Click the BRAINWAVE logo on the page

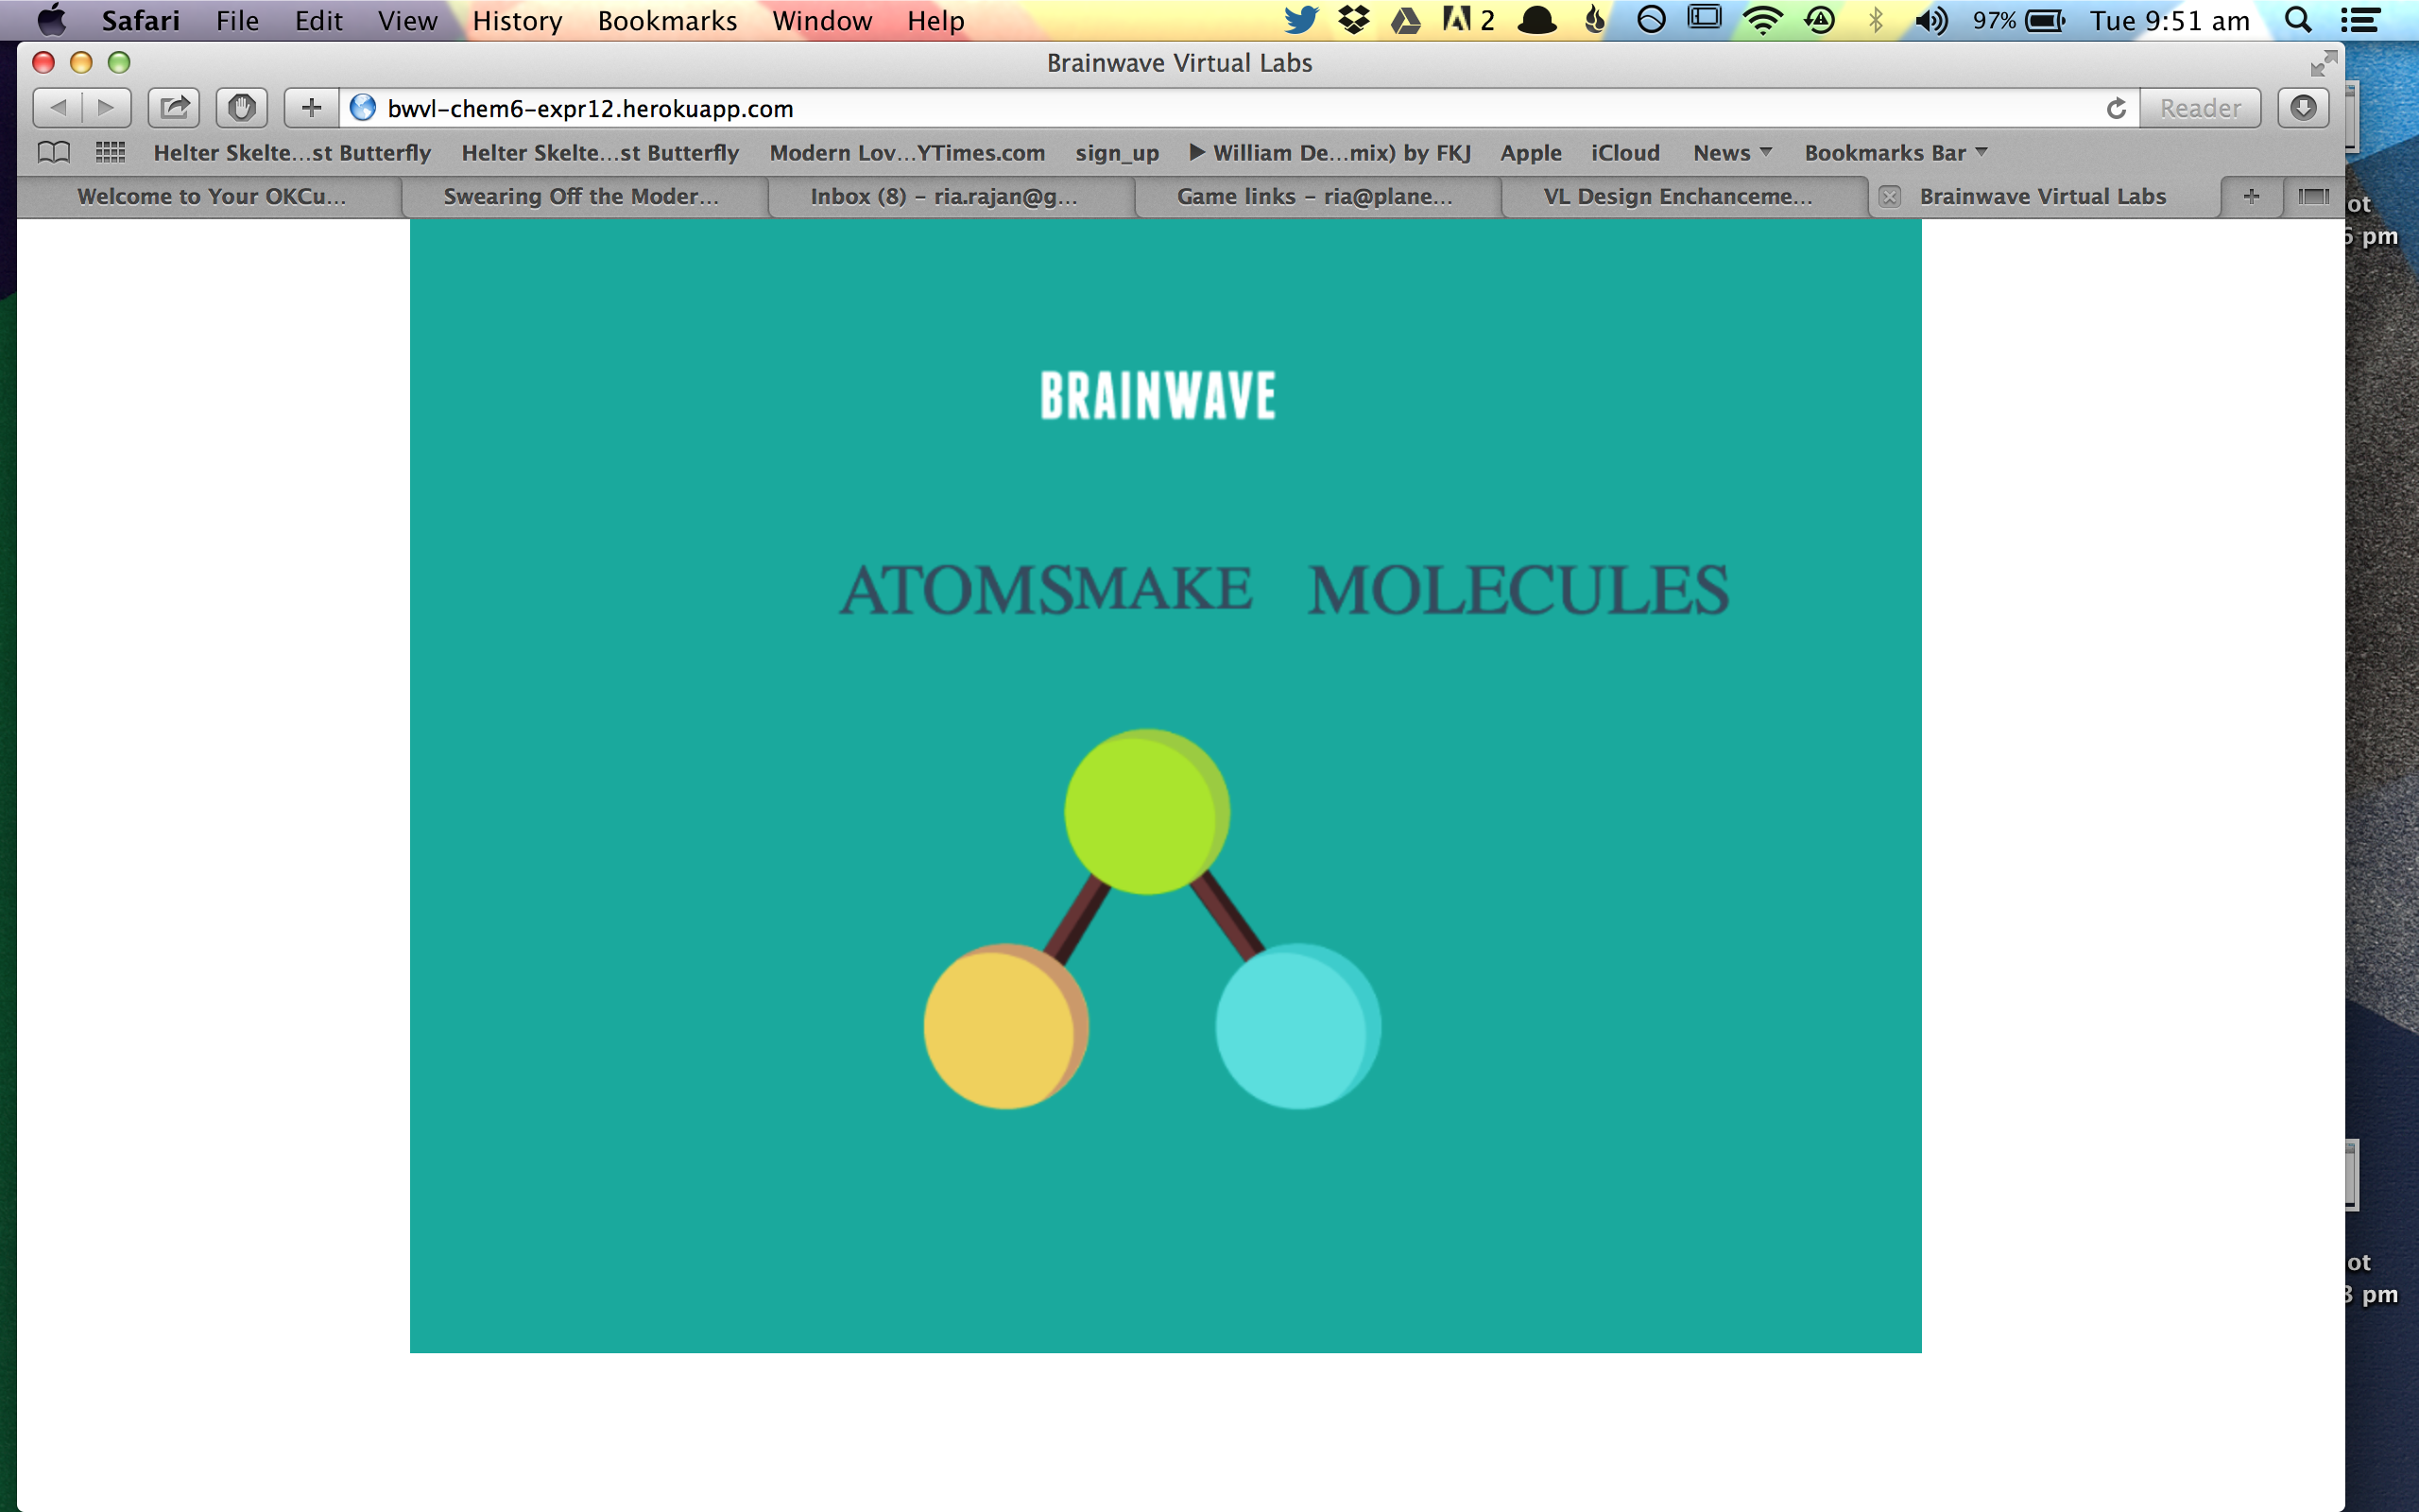tap(1158, 396)
